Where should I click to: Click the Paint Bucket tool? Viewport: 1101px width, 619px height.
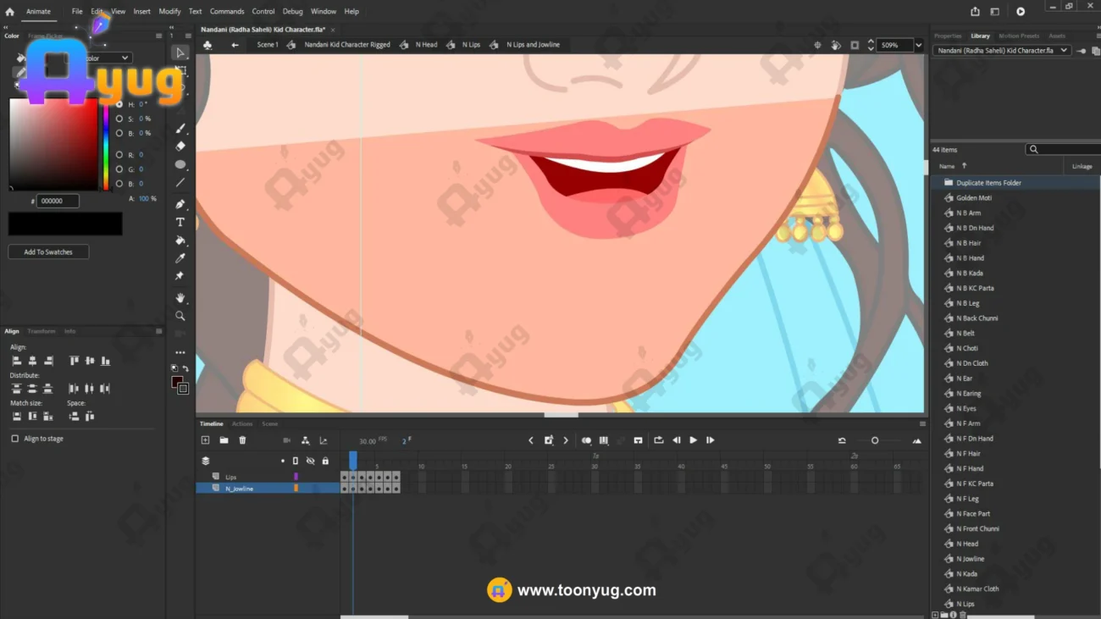(180, 240)
